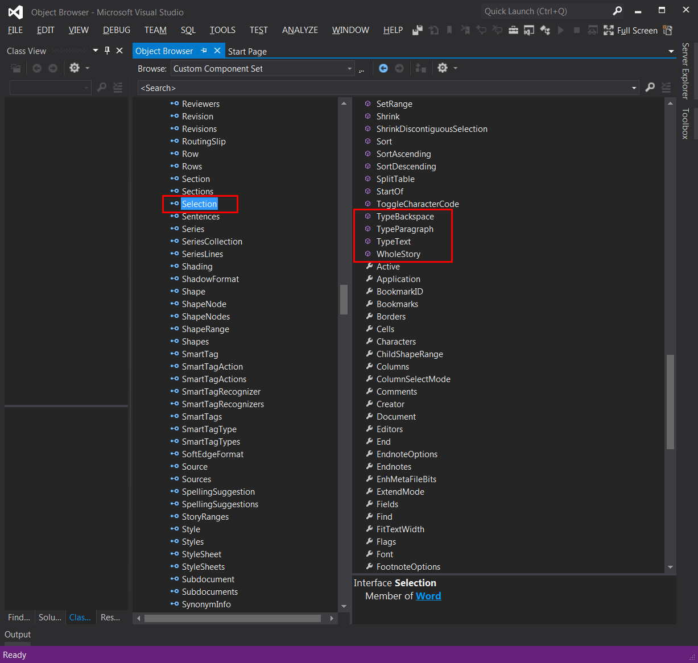
Task: Click the TypeBackspace method icon
Action: tap(368, 217)
